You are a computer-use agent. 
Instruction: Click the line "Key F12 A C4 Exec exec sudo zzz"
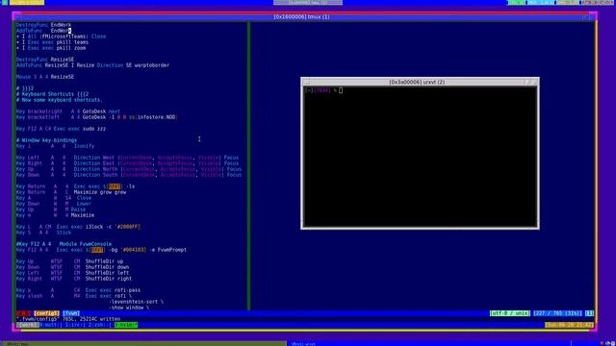[x=61, y=129]
